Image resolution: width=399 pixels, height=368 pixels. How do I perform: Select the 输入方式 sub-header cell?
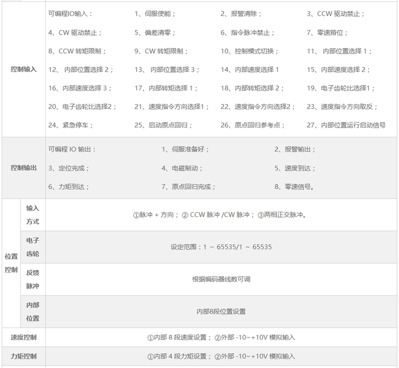pos(33,215)
